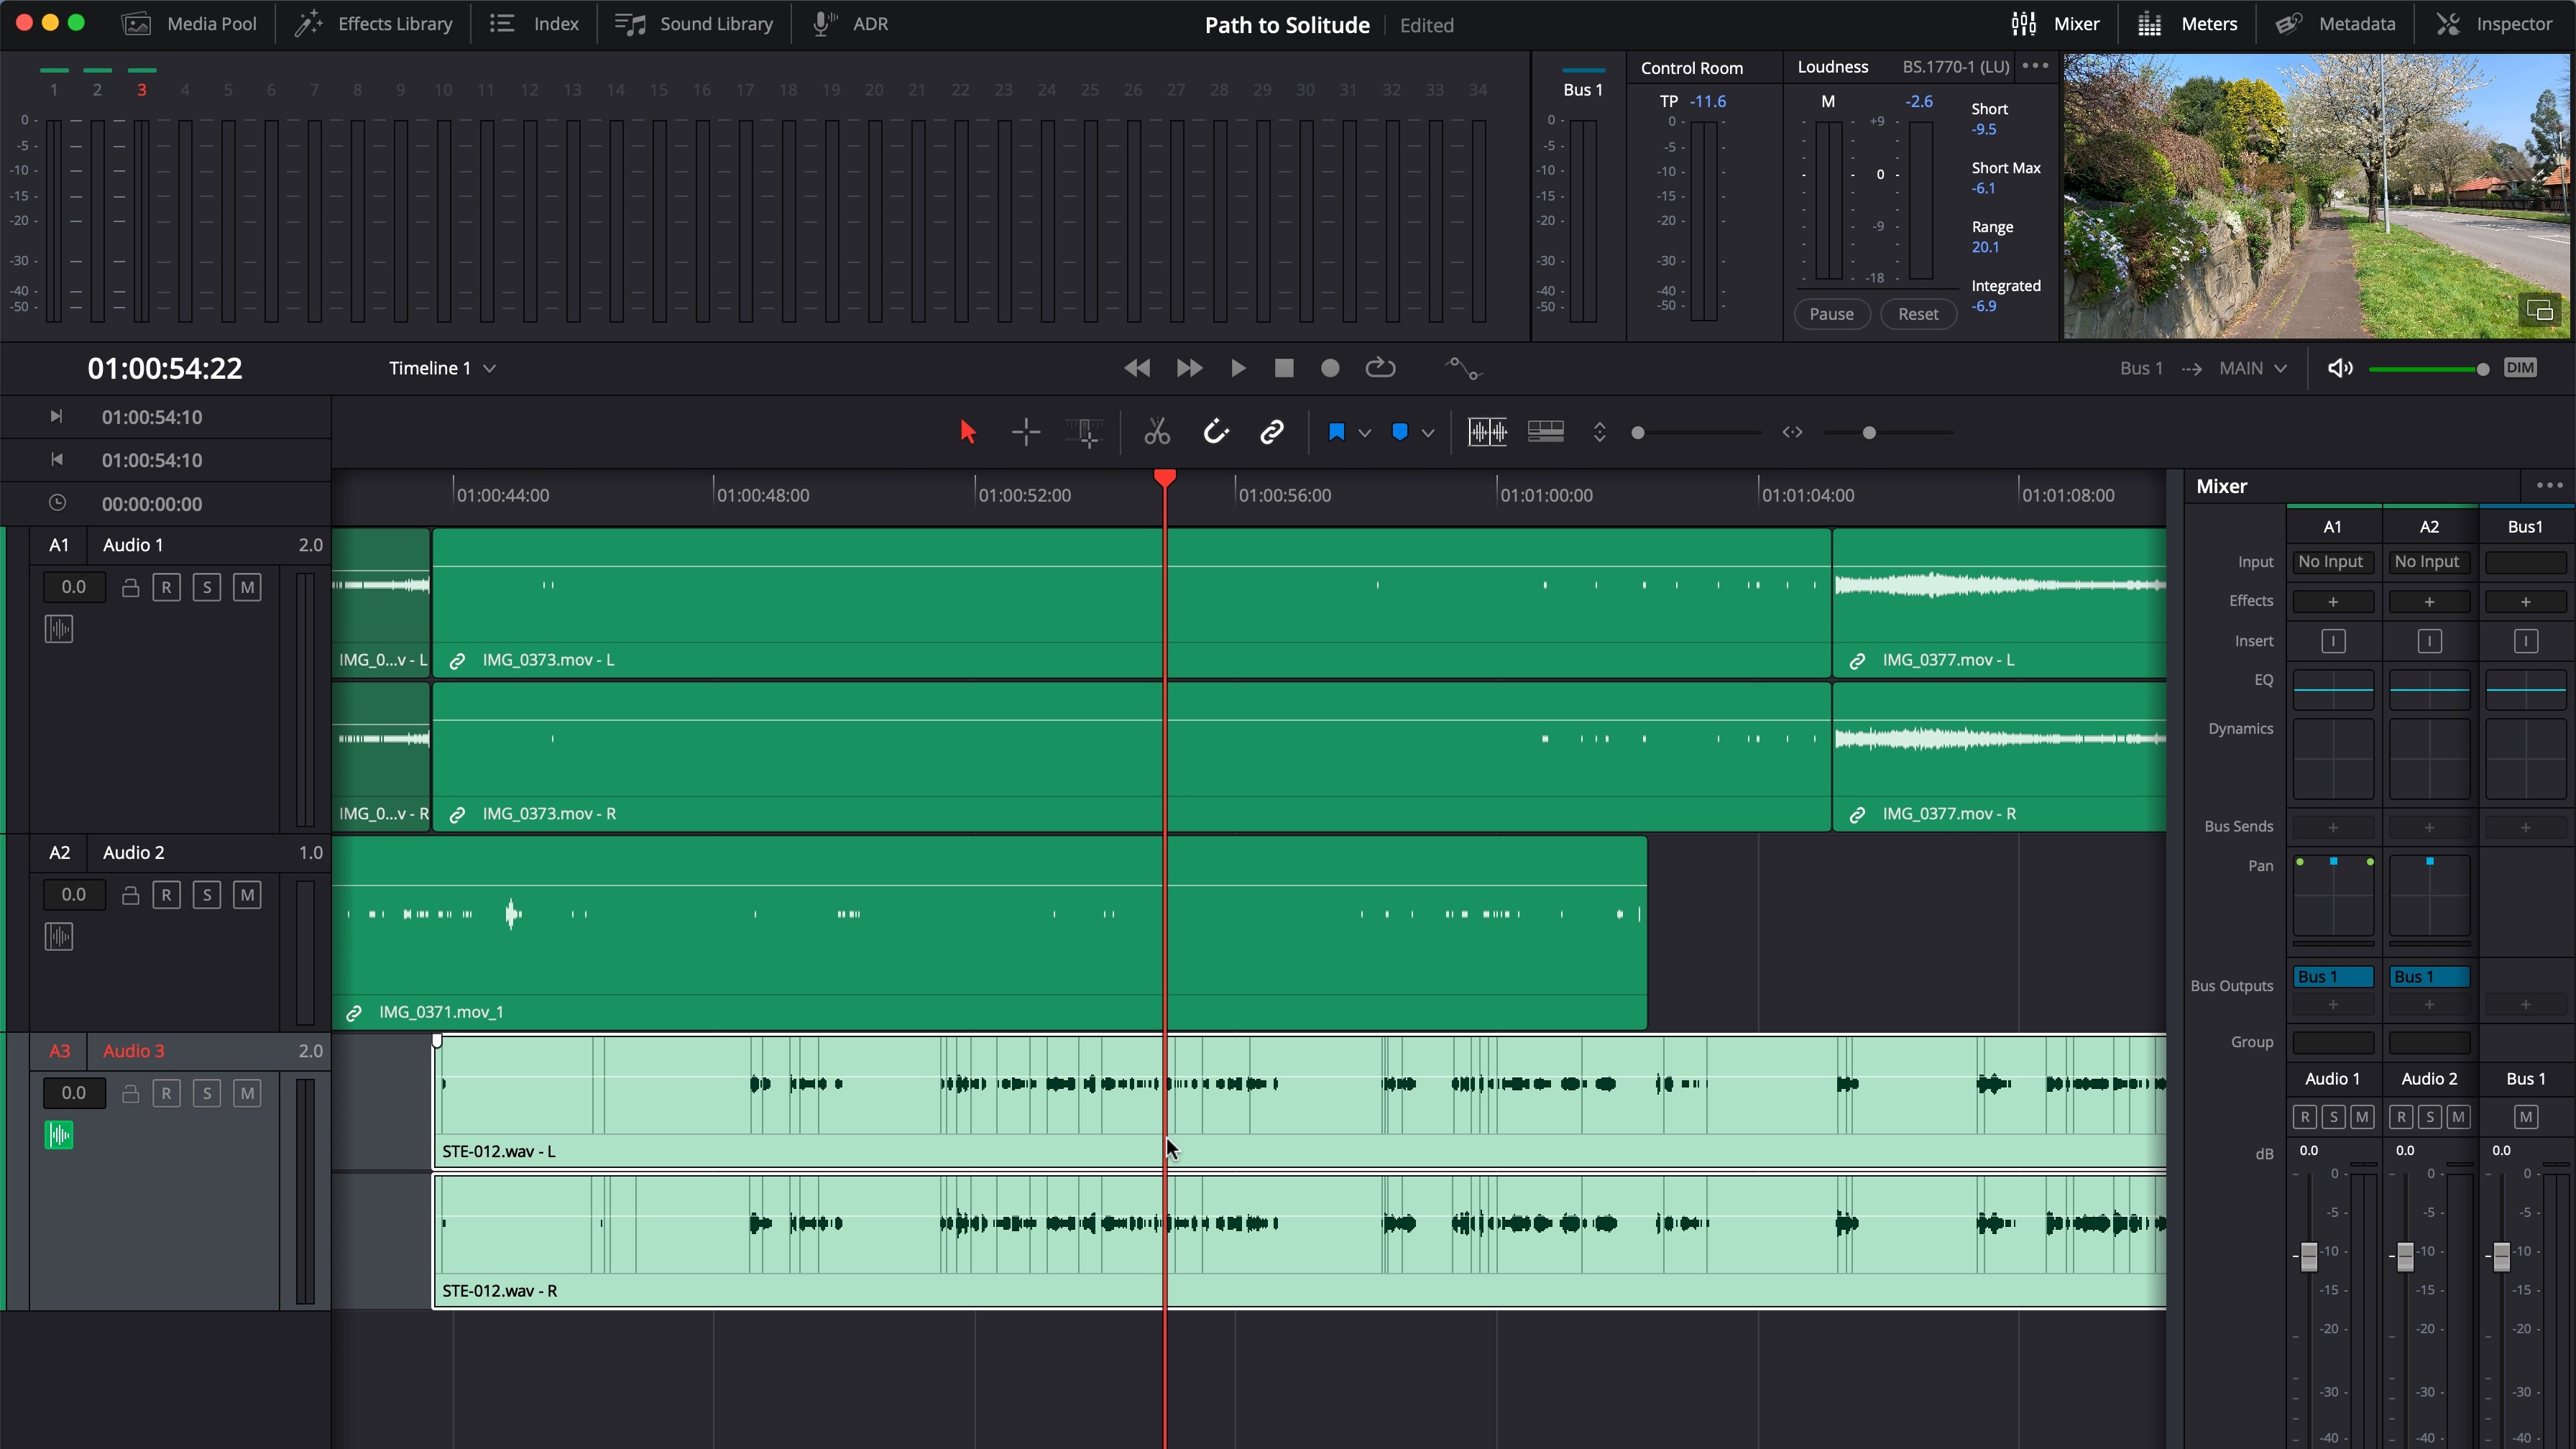Choose the Edit Selection mode tool

[1084, 432]
